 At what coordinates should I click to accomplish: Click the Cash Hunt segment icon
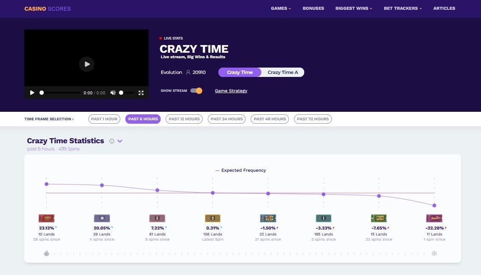379,218
